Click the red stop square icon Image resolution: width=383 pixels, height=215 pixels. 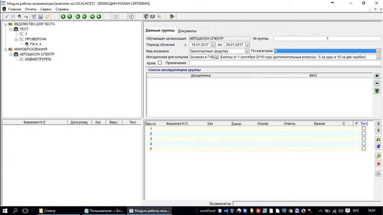point(378,164)
